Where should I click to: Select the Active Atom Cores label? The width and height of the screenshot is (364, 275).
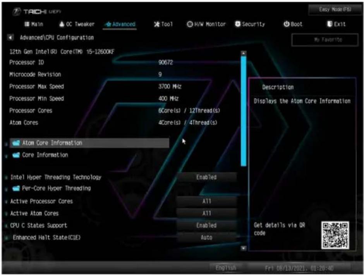tap(34, 213)
